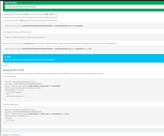The width and height of the screenshot is (164, 136).
Task: Click inside the API token field
Action: [x=84, y=7]
